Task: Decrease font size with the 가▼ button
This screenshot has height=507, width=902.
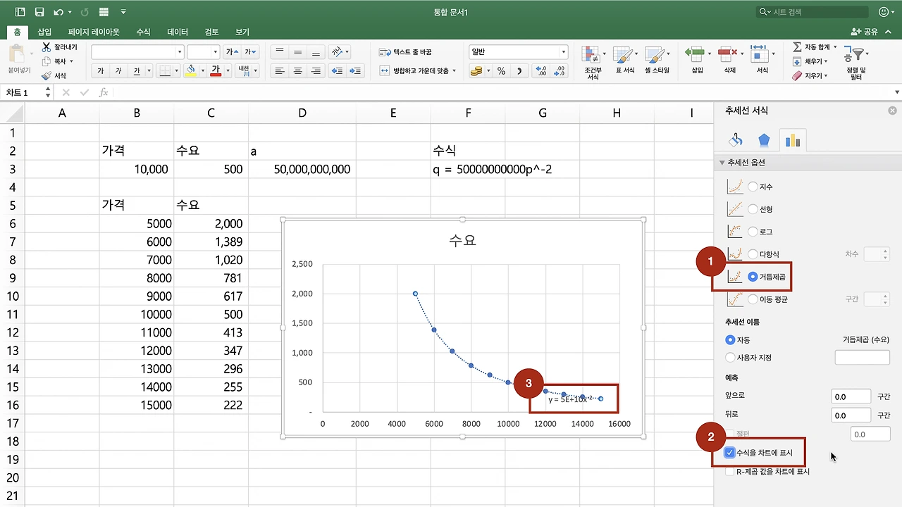Action: 250,52
